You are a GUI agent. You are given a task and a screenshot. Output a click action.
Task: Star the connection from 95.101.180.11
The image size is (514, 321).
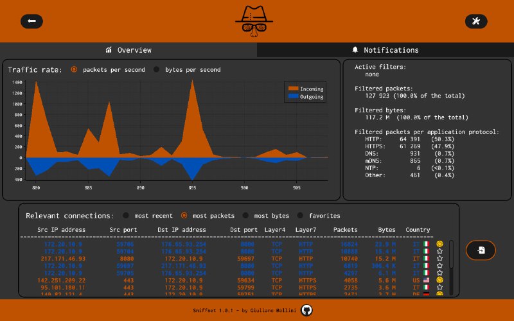(x=439, y=287)
